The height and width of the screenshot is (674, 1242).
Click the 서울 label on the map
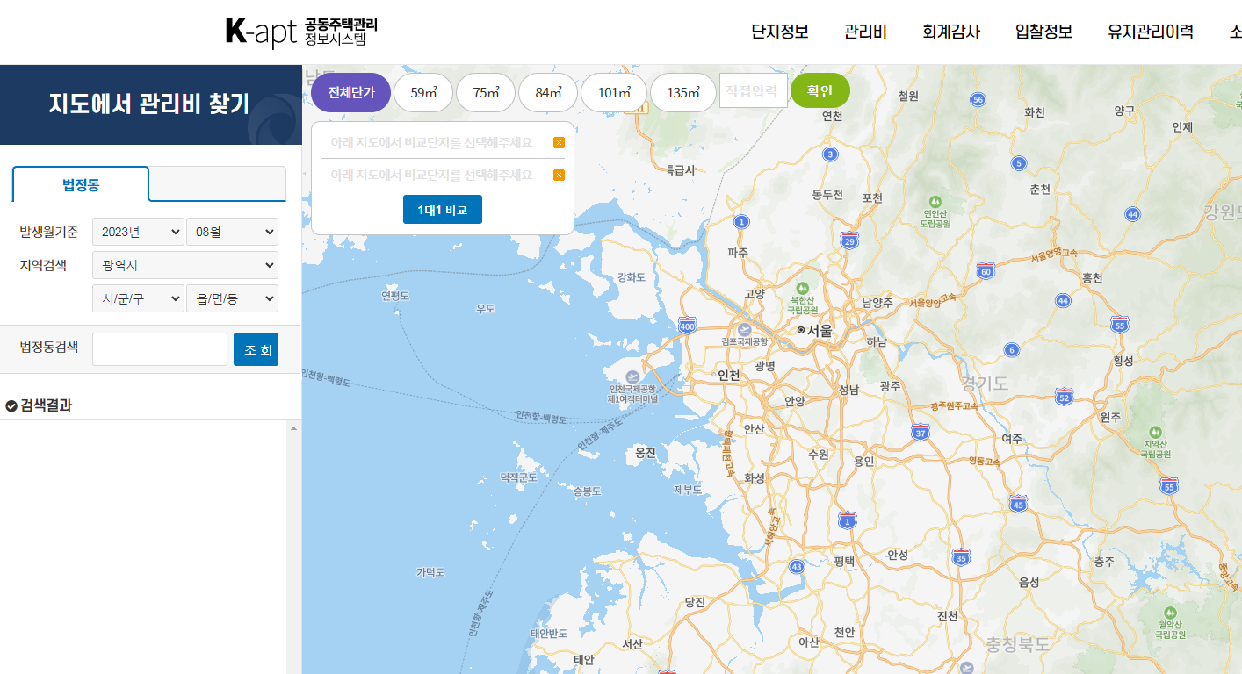[x=820, y=331]
